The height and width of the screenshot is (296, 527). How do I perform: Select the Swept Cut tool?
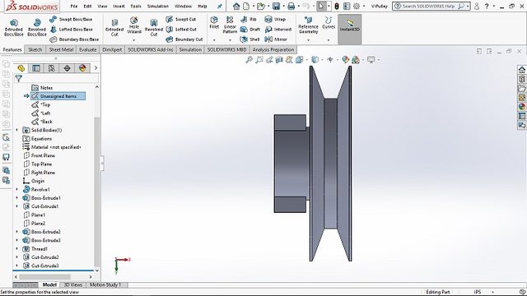[x=181, y=20]
